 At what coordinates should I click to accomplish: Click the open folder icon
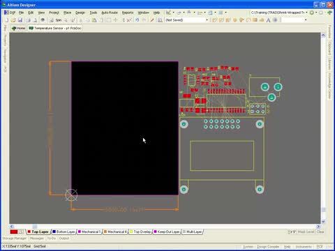pos(13,20)
